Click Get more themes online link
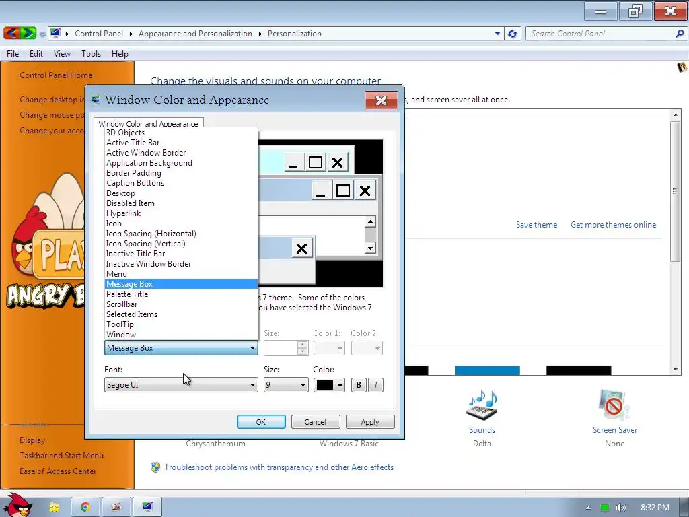 click(614, 225)
